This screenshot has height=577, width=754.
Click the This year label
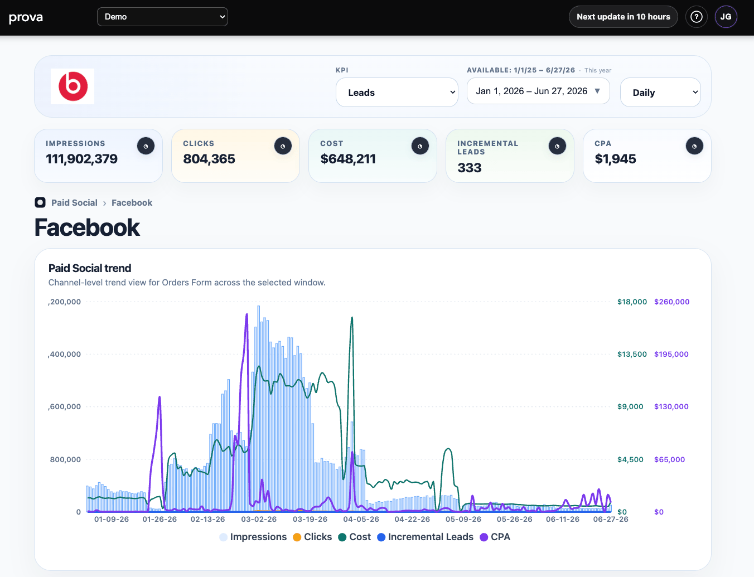(598, 70)
